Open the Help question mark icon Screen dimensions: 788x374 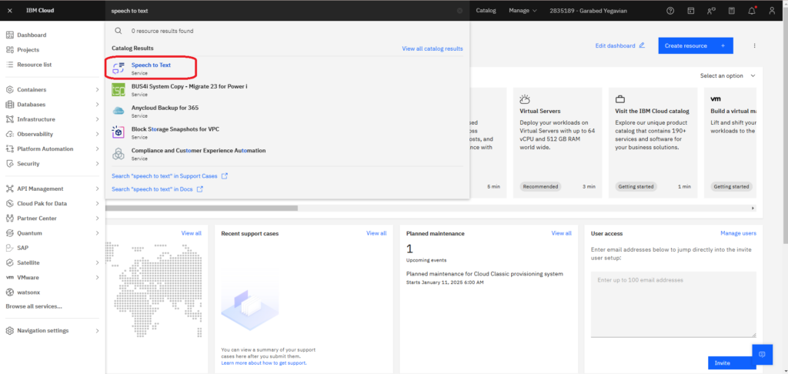point(670,11)
